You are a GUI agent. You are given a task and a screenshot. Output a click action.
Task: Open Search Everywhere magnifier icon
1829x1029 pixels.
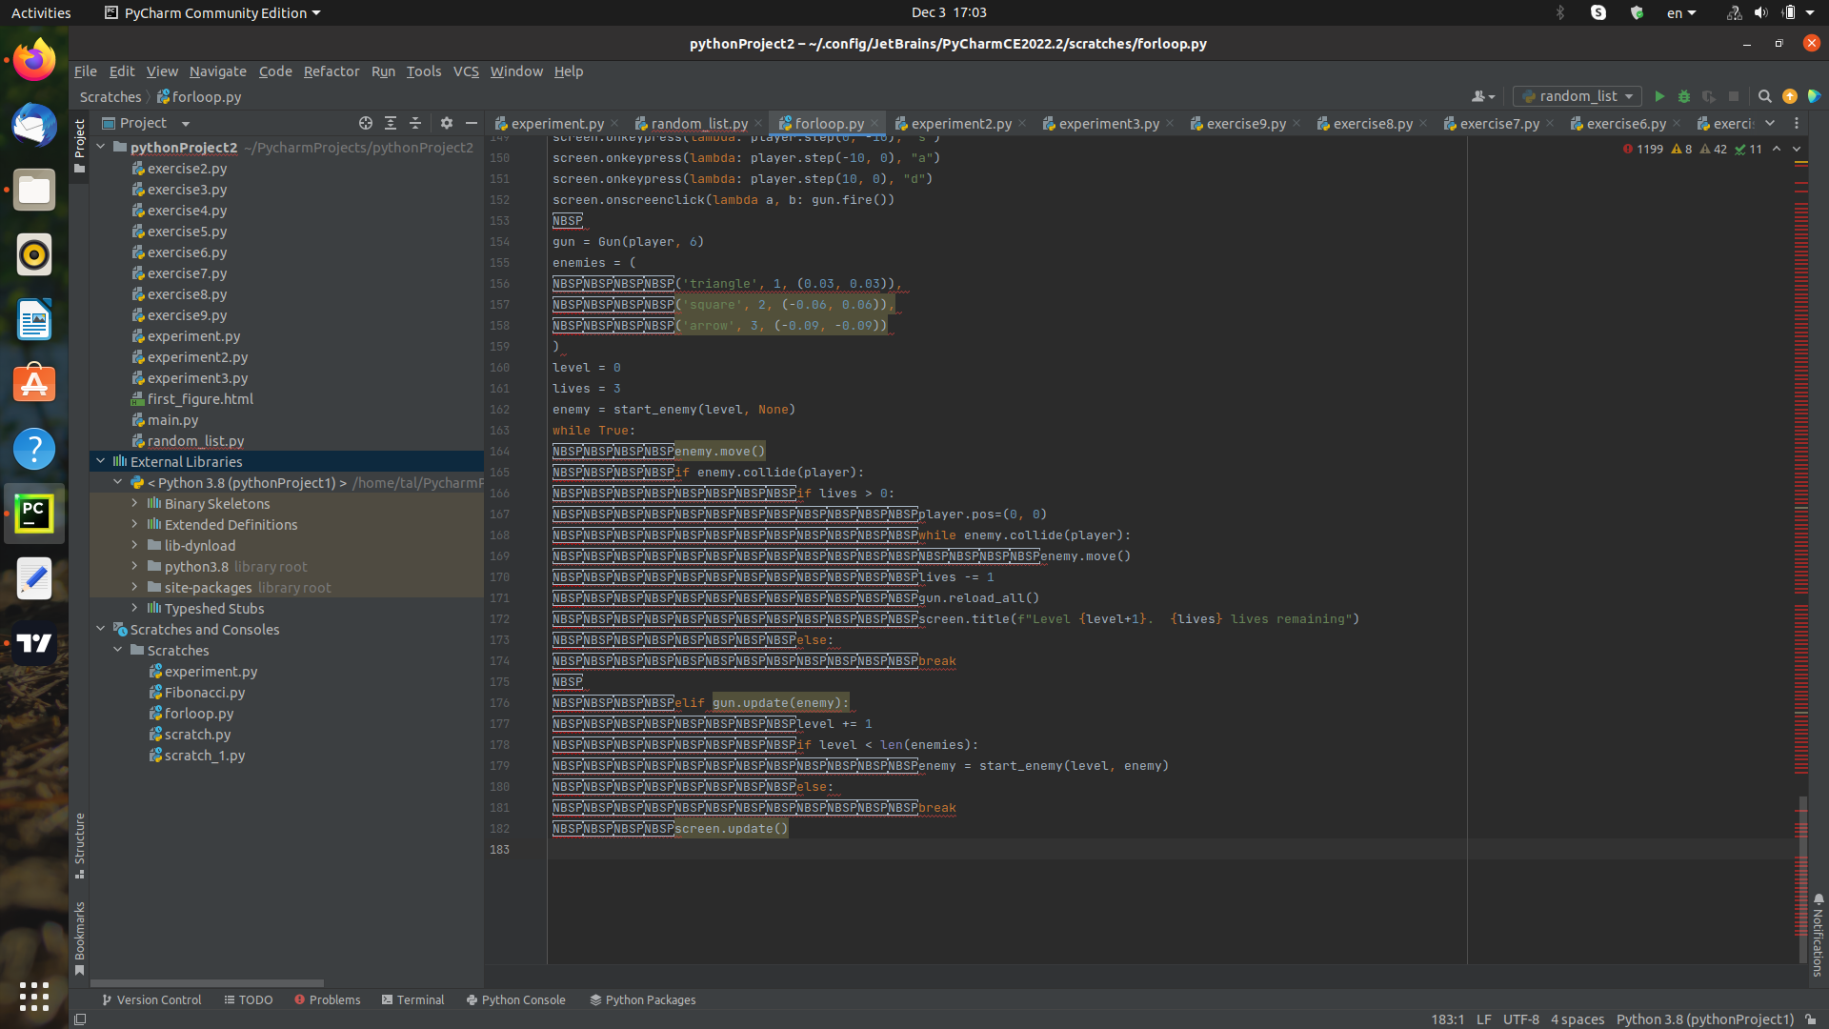tap(1764, 96)
